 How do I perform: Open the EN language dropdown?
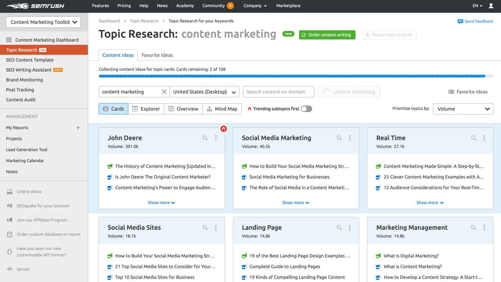pyautogui.click(x=477, y=6)
